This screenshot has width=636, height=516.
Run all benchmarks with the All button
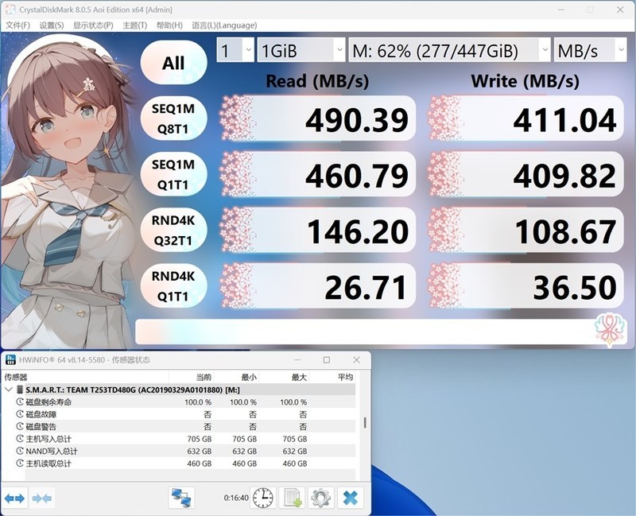173,63
